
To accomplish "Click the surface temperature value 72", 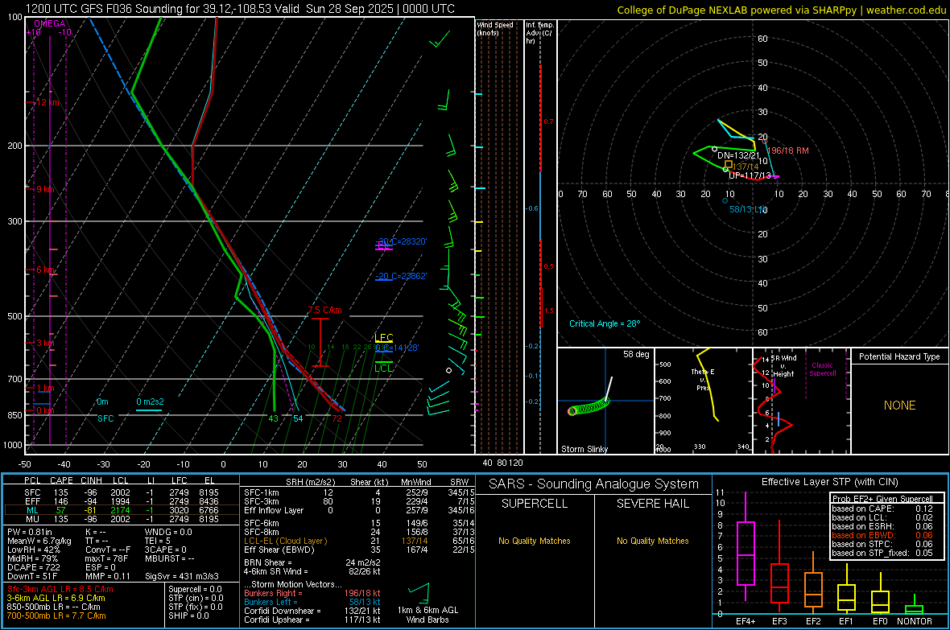I will tap(337, 418).
